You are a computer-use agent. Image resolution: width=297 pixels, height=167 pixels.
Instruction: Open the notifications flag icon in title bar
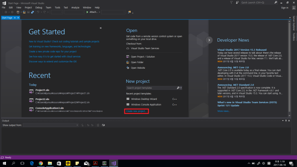(x=231, y=2)
